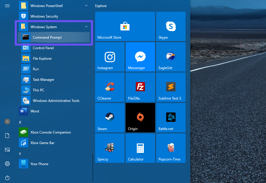Open the Origin tile
Screen dimensions: 266x183
(140, 117)
